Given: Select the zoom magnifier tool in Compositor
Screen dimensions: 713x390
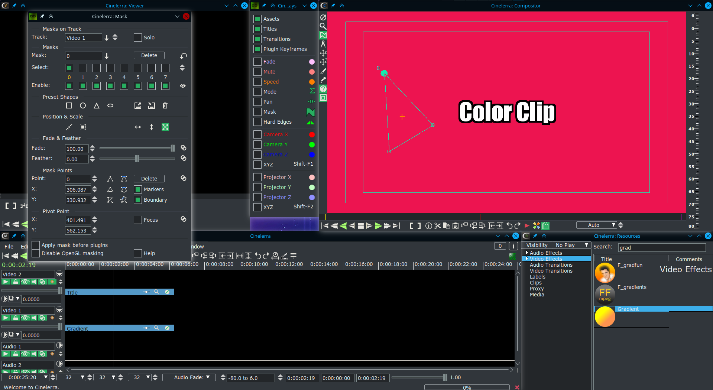Looking at the screenshot, I should [323, 26].
